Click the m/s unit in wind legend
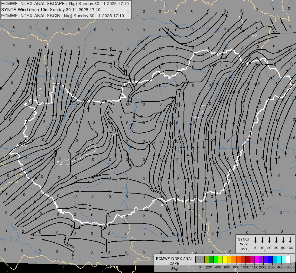 244,249
